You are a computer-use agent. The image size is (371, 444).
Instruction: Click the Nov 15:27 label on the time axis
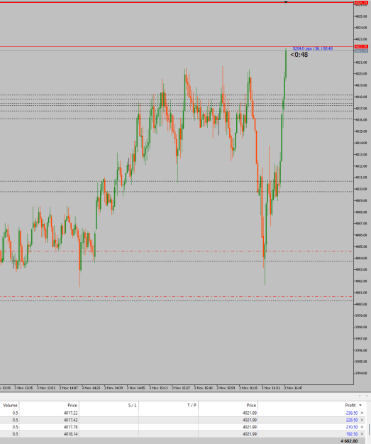pos(182,388)
